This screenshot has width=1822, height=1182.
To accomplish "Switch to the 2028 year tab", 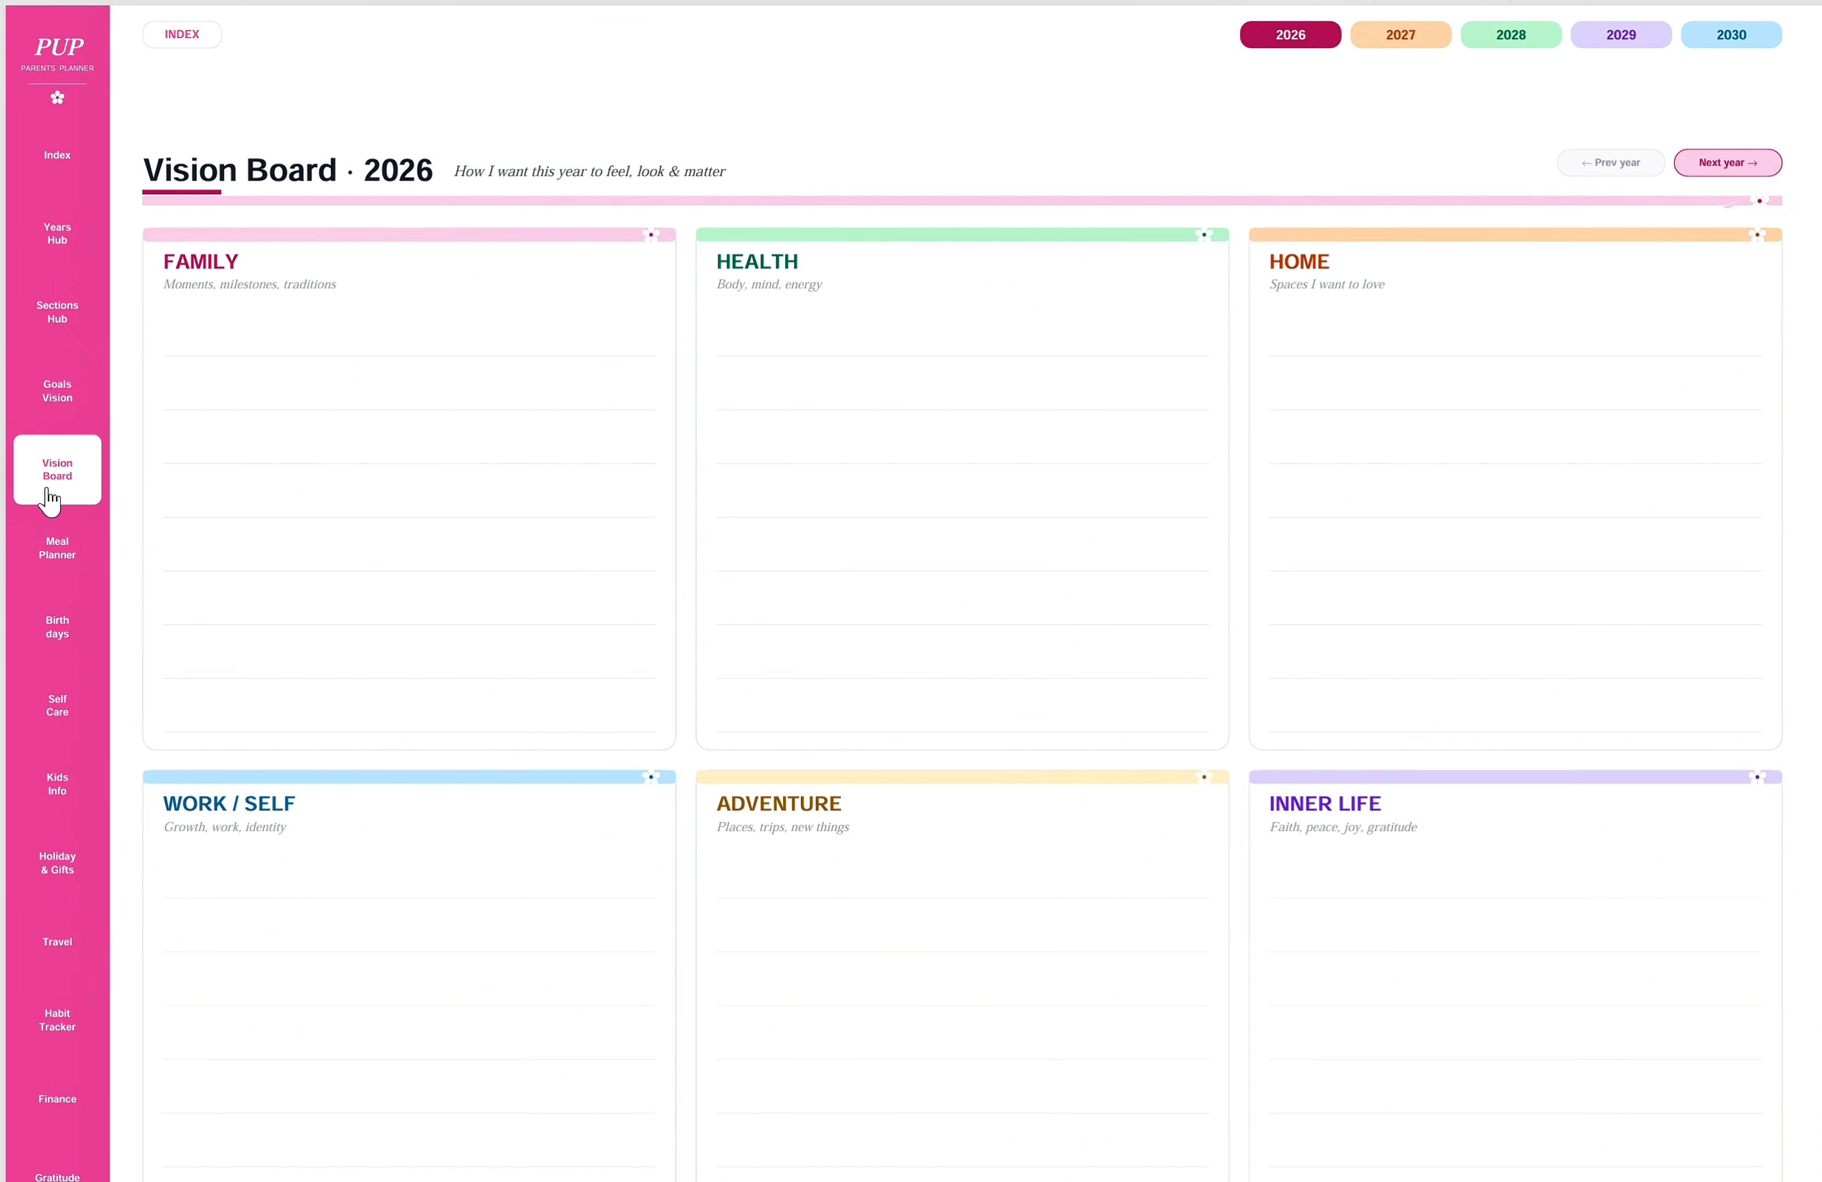I will [x=1510, y=35].
